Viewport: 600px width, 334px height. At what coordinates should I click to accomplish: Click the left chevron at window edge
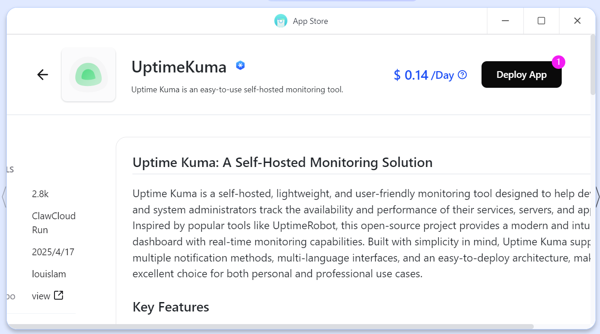(x=4, y=196)
